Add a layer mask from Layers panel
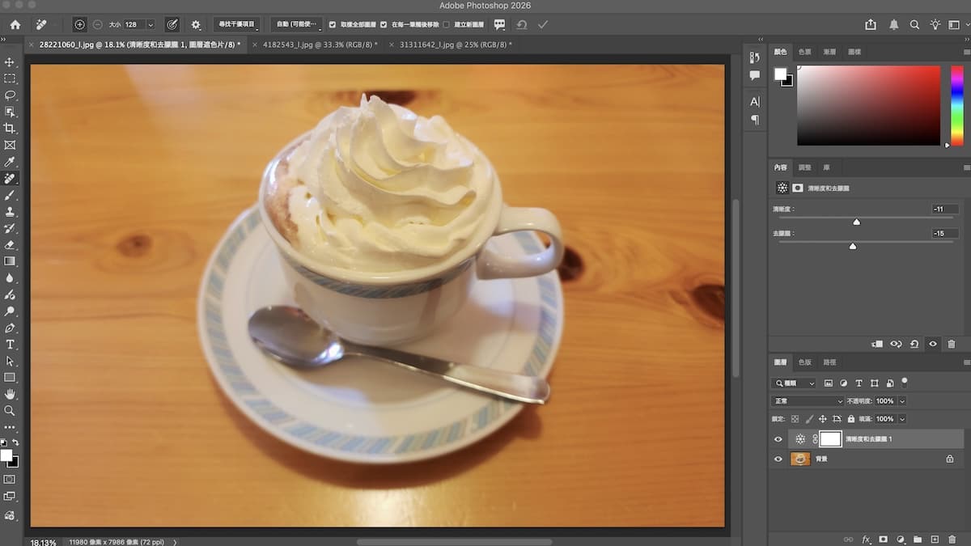The image size is (971, 546). click(x=883, y=539)
